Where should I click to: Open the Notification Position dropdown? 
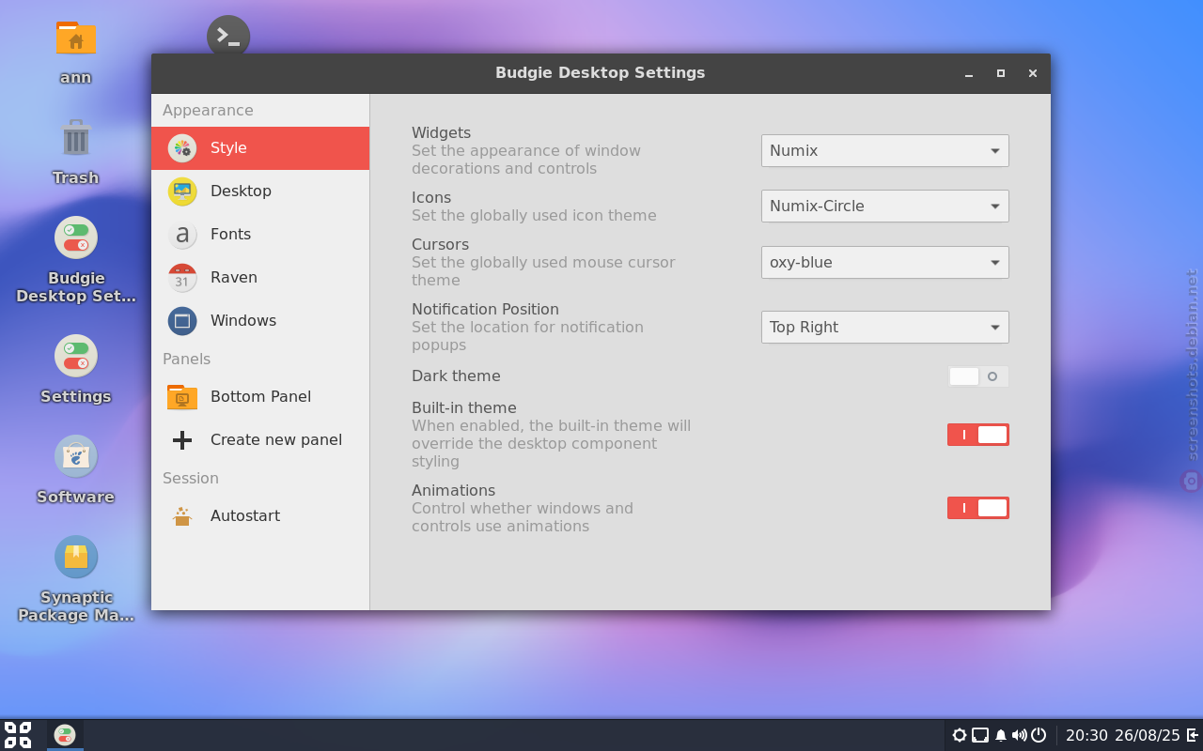click(885, 327)
